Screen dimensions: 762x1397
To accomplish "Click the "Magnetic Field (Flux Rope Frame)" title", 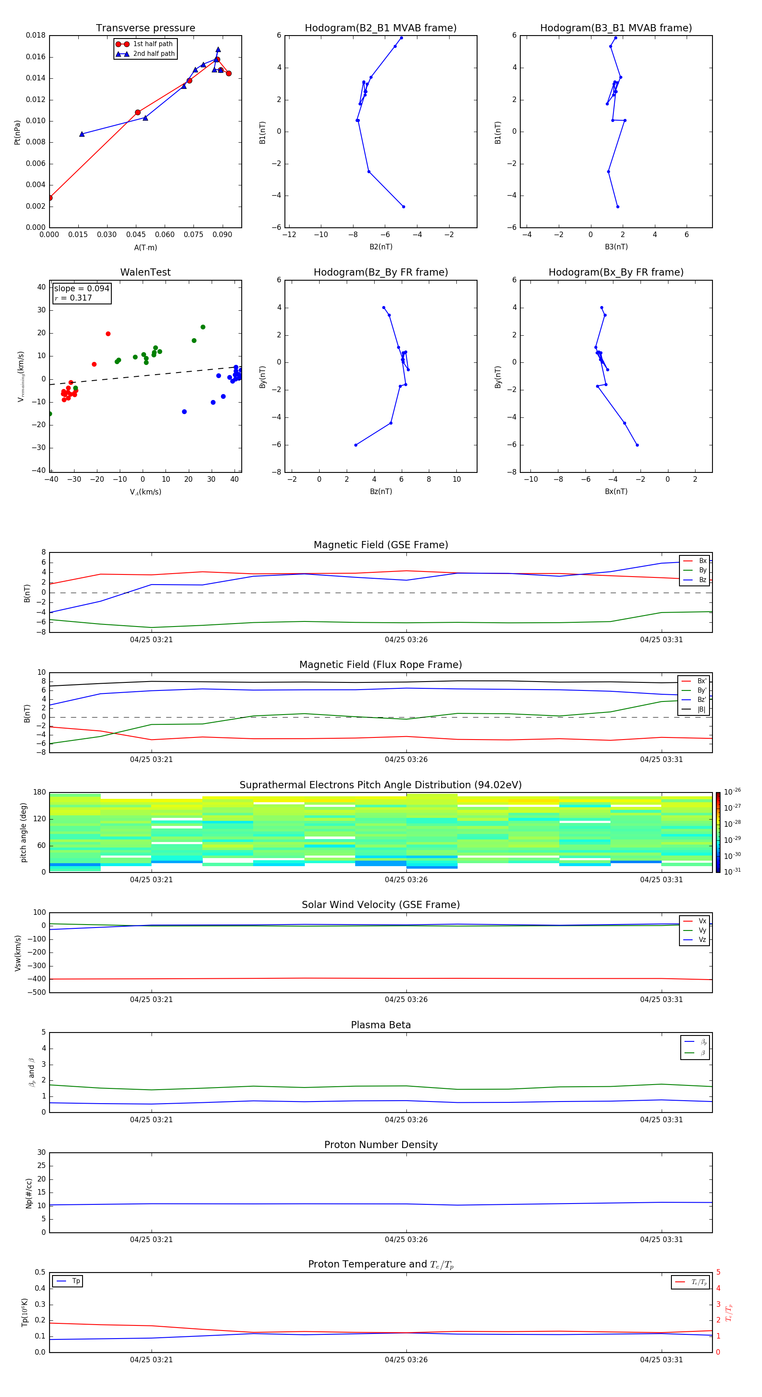I will (381, 665).
